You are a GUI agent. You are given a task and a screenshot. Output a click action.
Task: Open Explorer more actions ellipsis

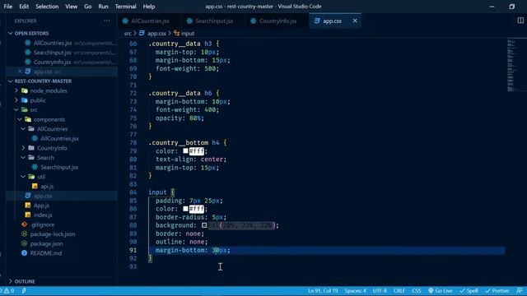107,21
